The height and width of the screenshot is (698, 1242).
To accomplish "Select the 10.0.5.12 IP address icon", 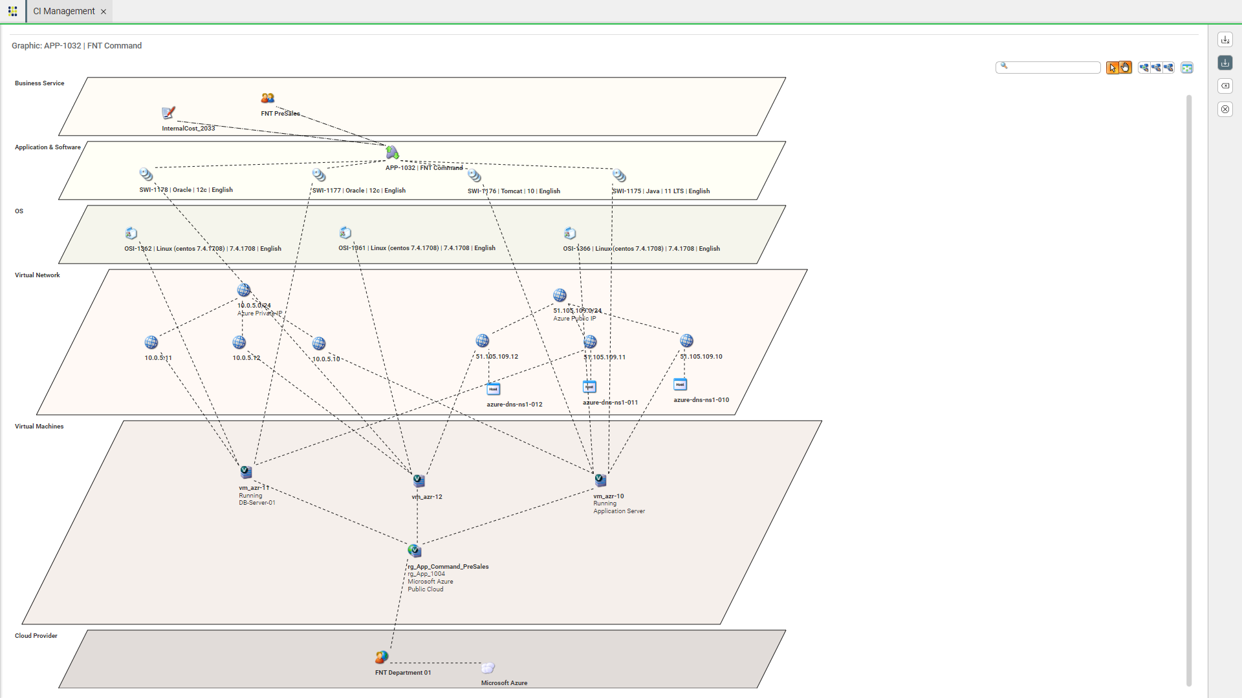I will coord(239,343).
